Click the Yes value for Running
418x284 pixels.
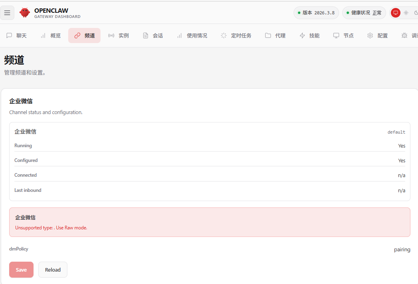point(402,146)
